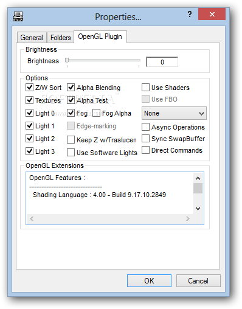Close the Properties dialog

212,14
